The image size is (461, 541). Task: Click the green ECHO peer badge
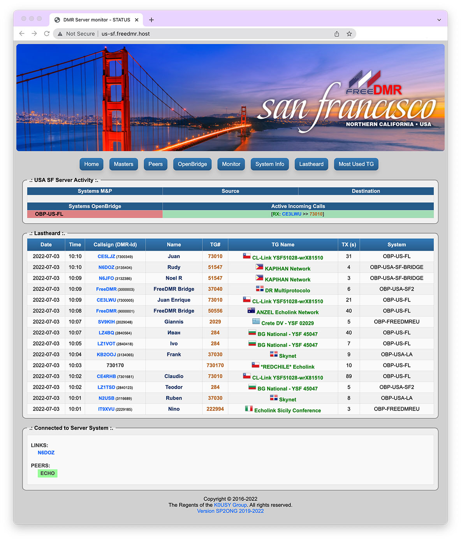[48, 473]
